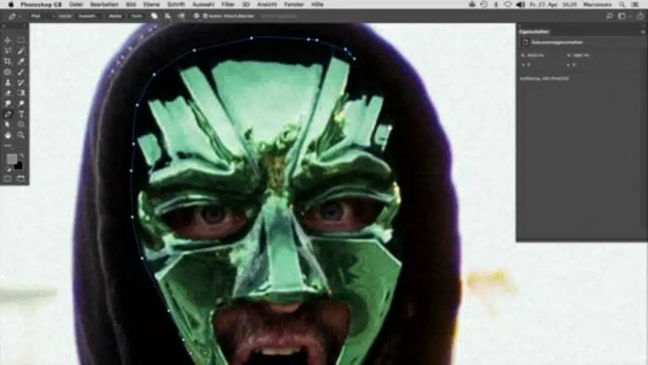Open the gear pen options popup
This screenshot has height=365, width=648.
pos(197,16)
